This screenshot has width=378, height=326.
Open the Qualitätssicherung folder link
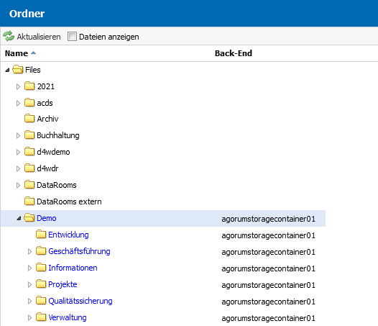point(80,301)
